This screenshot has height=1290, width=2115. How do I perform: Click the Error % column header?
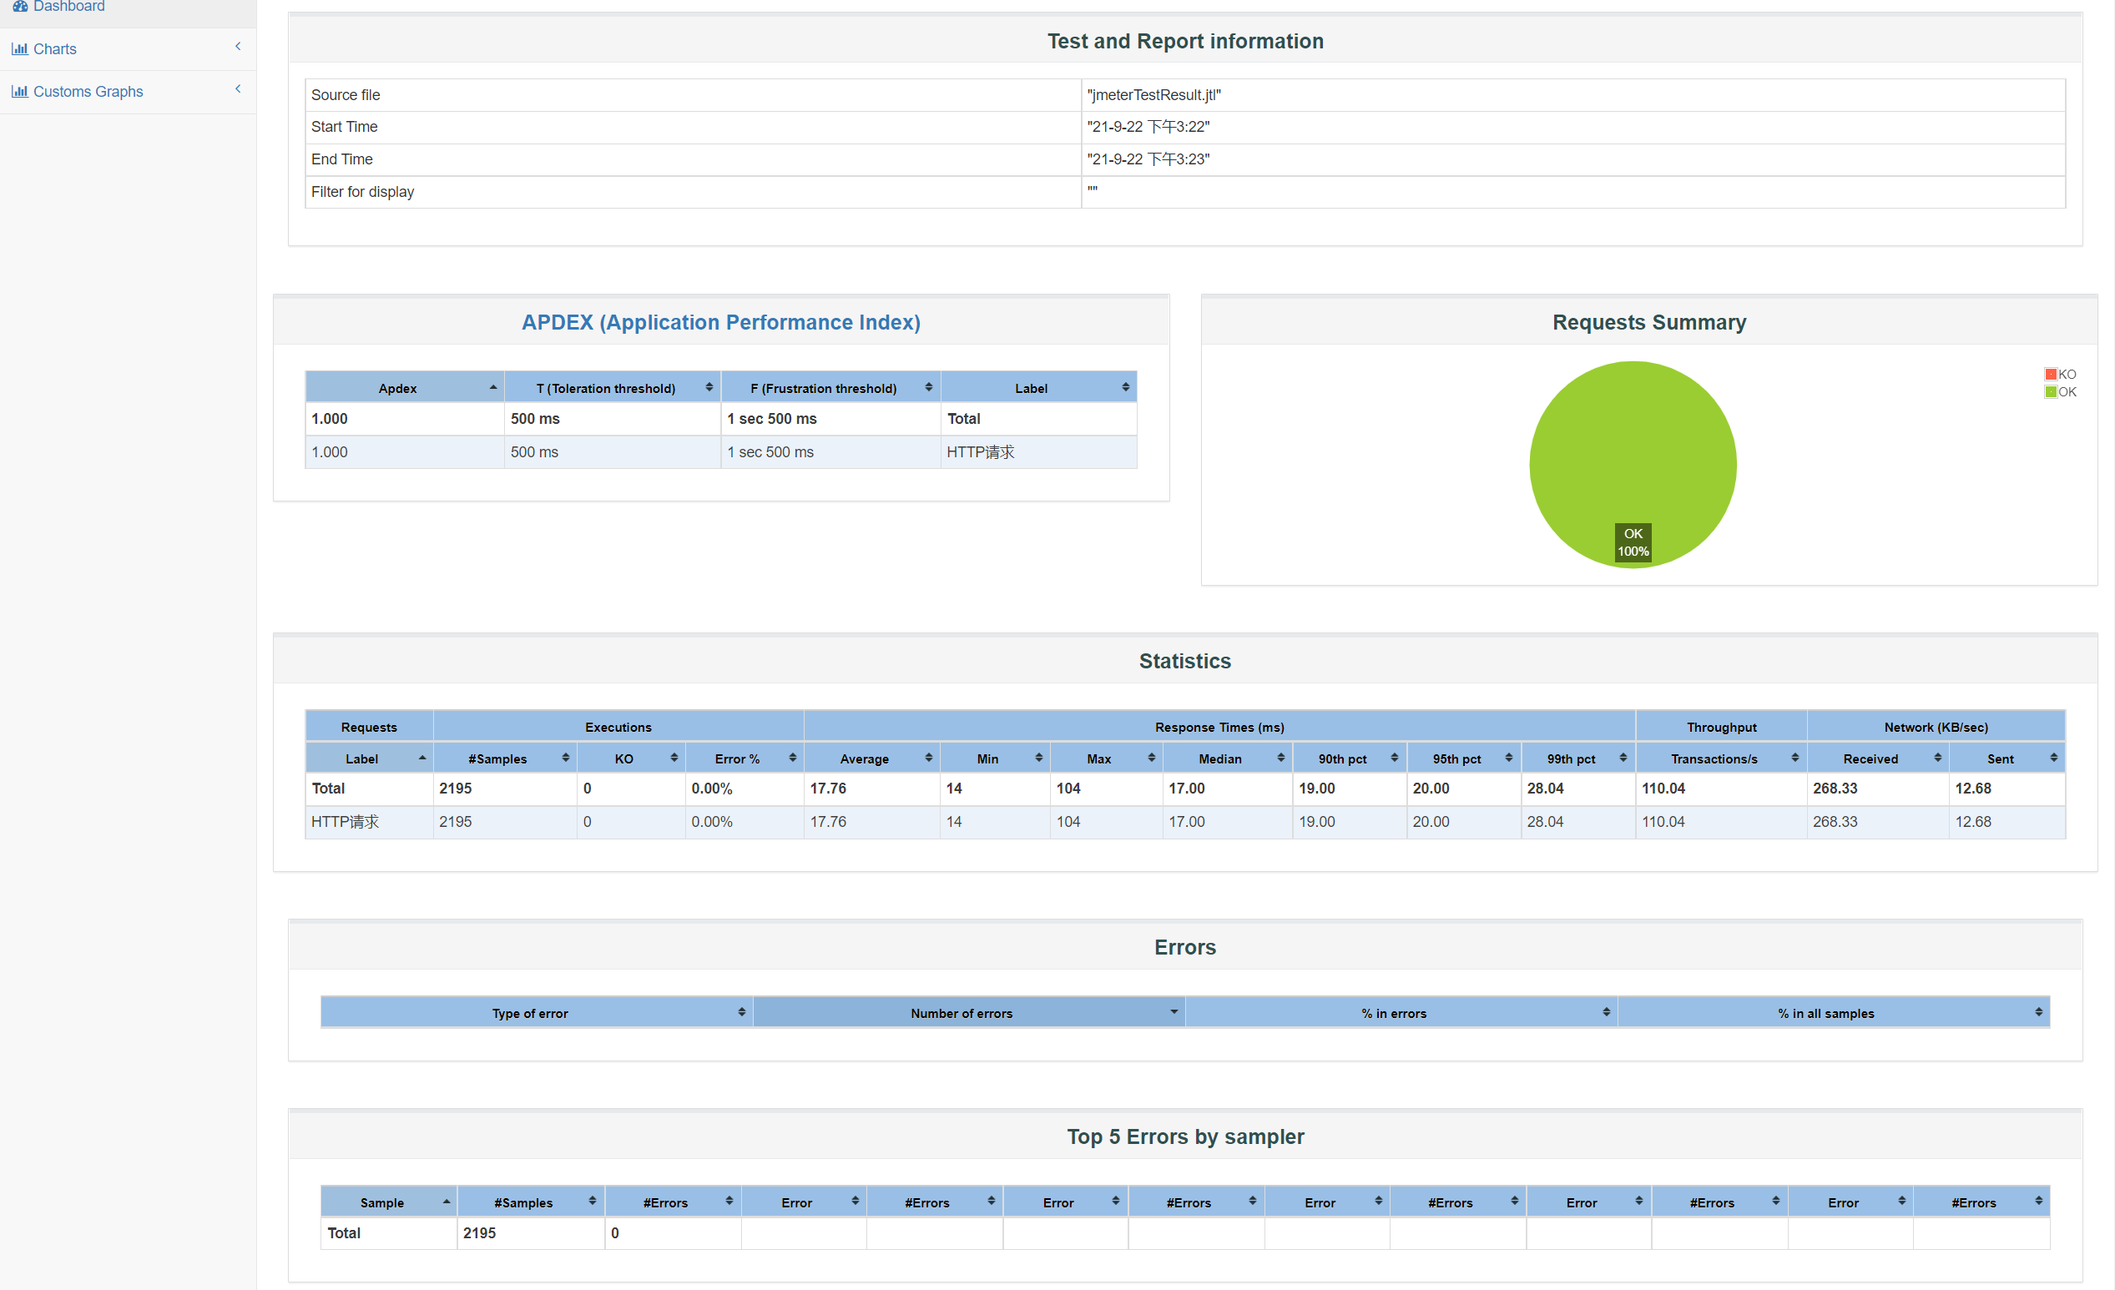tap(736, 758)
